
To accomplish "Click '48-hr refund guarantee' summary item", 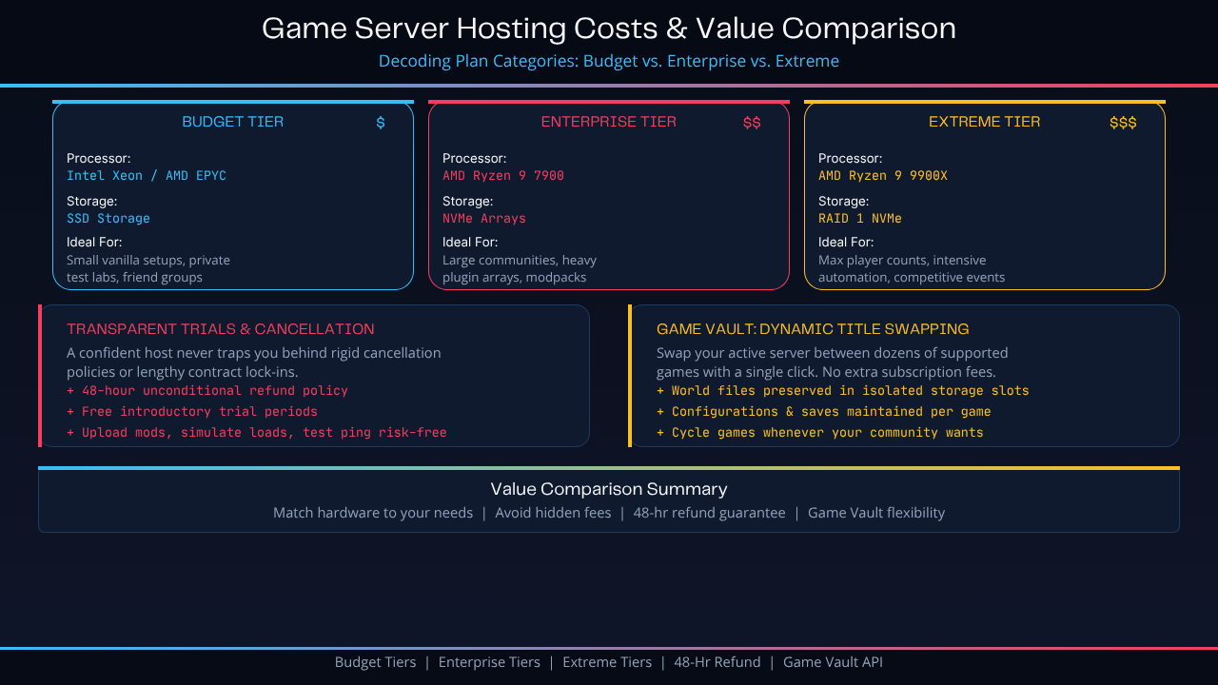I will coord(710,513).
